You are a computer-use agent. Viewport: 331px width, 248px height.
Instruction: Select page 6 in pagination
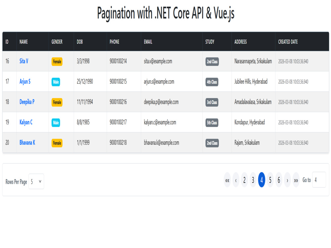[279, 180]
